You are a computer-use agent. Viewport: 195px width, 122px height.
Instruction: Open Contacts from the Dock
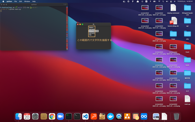point(44,116)
